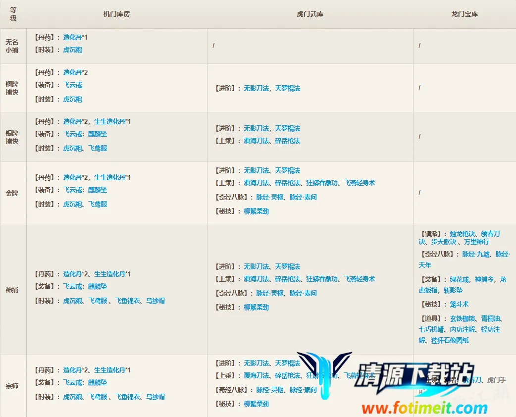This screenshot has height=417, width=516.
Task: Open the 笼斗术 secret skill link
Action: pos(459,304)
